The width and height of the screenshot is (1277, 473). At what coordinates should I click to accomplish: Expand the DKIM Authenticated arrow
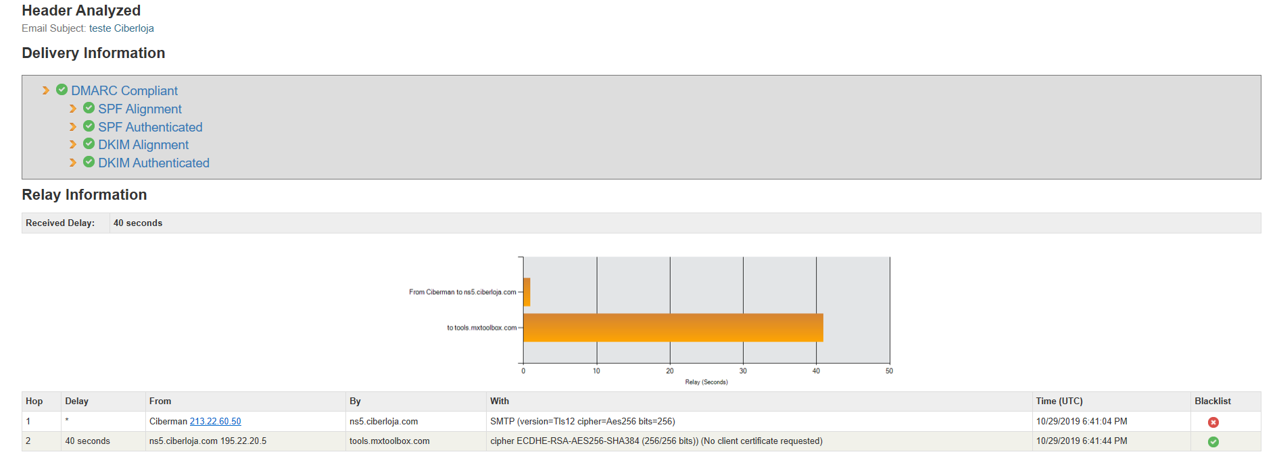pyautogui.click(x=73, y=163)
